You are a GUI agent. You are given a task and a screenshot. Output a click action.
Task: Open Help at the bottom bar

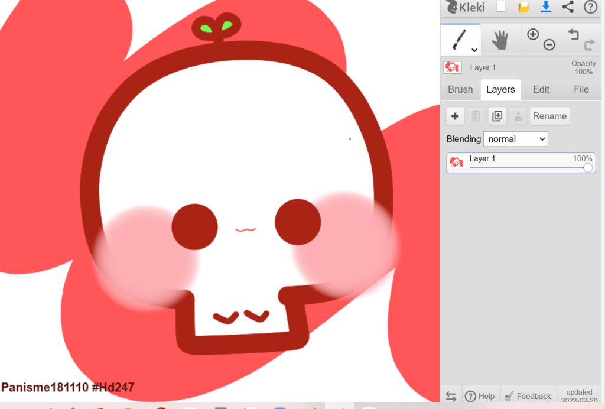tap(480, 396)
